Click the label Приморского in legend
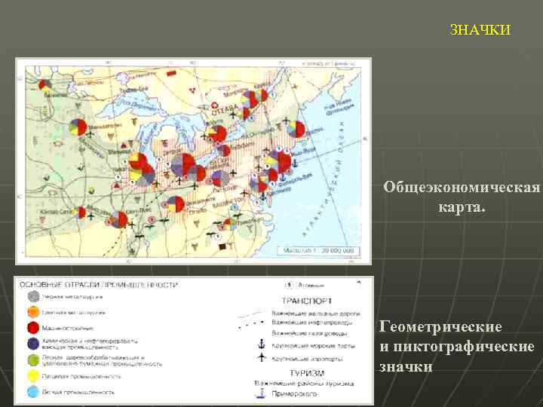The height and width of the screenshot is (407, 543). pyautogui.click(x=294, y=394)
